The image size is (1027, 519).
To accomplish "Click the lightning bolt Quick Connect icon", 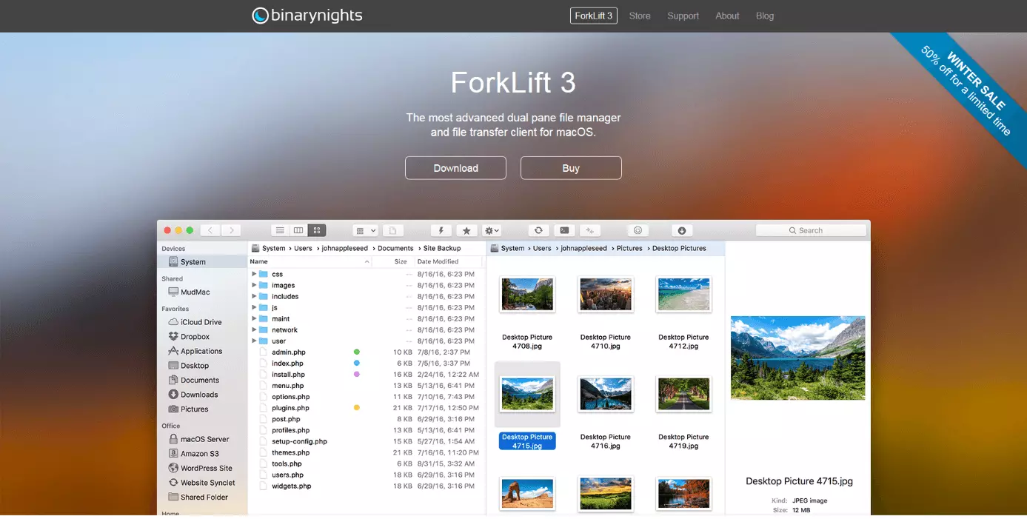I will tap(441, 230).
